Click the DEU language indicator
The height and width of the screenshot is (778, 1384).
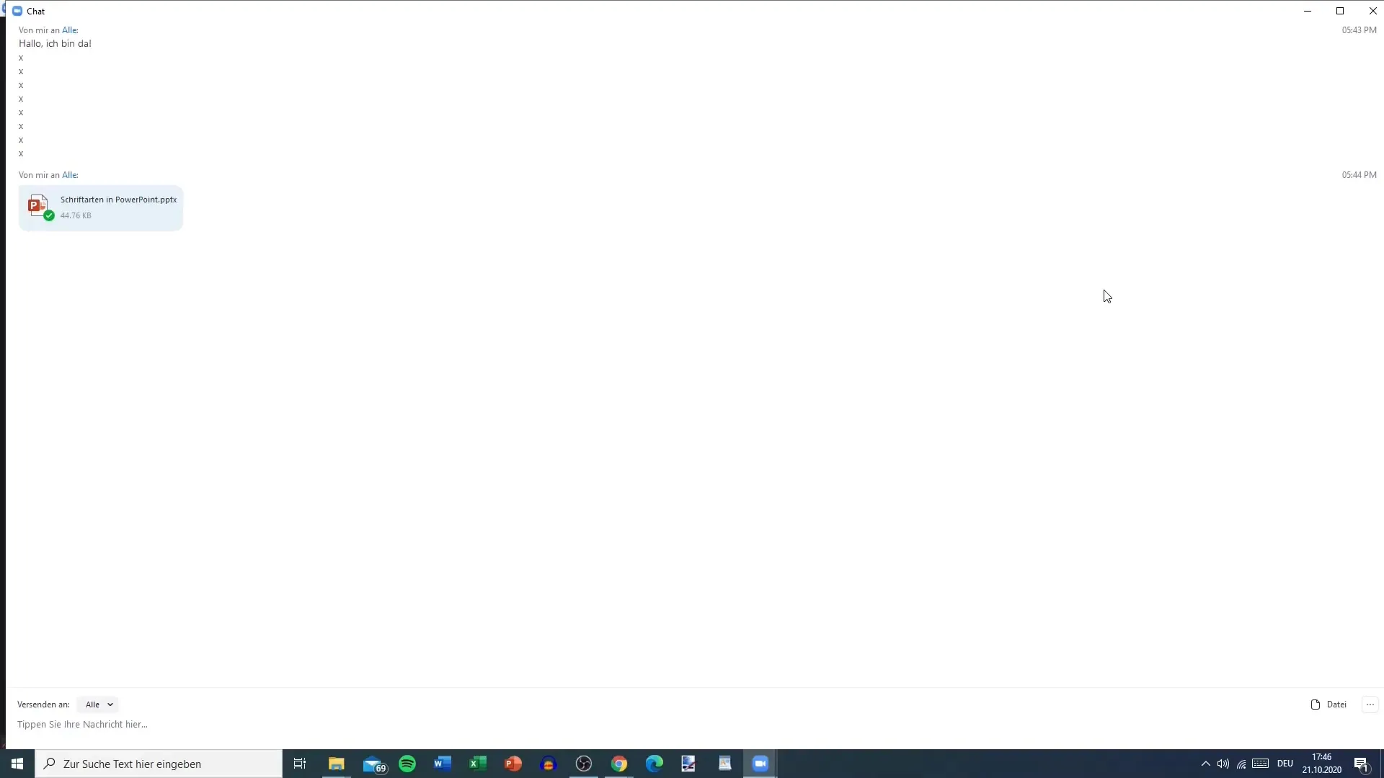click(1285, 764)
